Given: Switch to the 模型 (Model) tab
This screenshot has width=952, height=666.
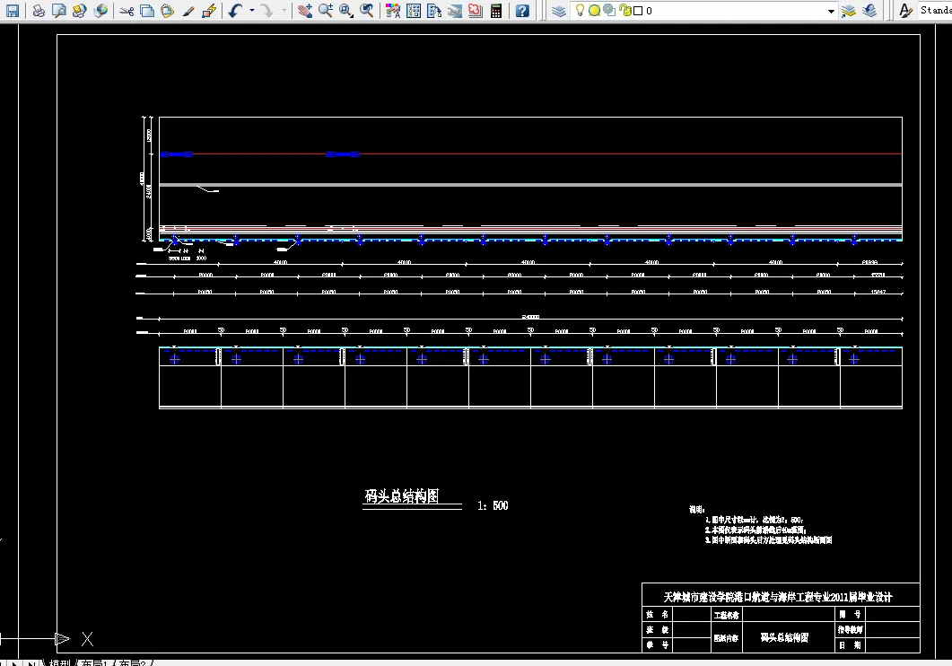Looking at the screenshot, I should 60,662.
